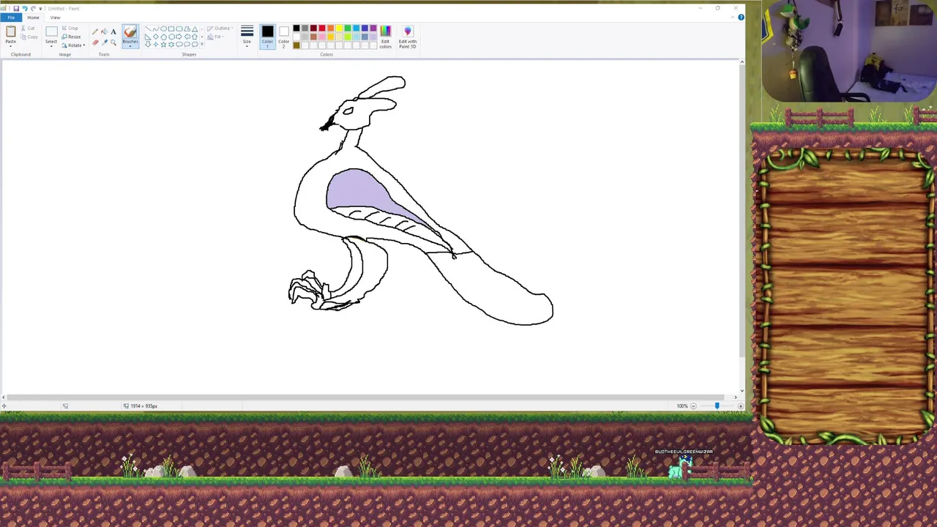Choose the Rectangle shape
The image size is (937, 527).
click(x=171, y=29)
